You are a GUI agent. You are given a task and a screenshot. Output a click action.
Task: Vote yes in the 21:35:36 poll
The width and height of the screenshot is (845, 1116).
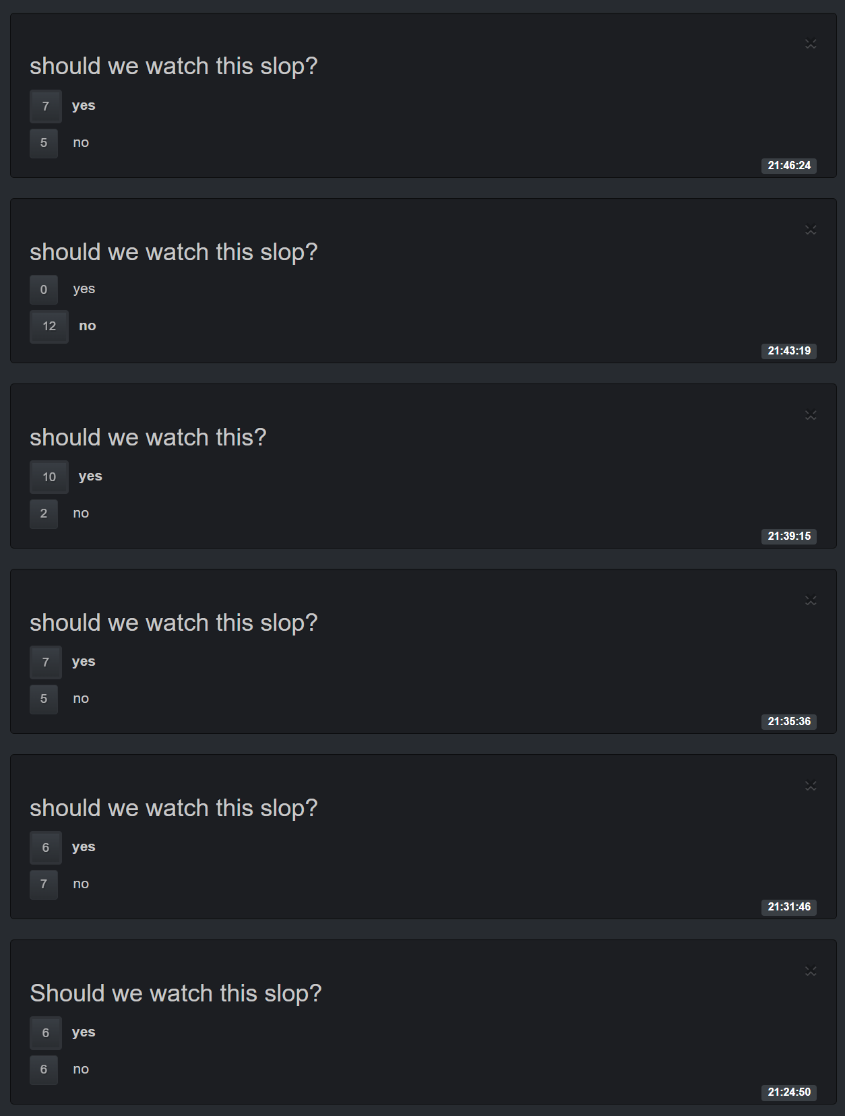click(x=45, y=662)
